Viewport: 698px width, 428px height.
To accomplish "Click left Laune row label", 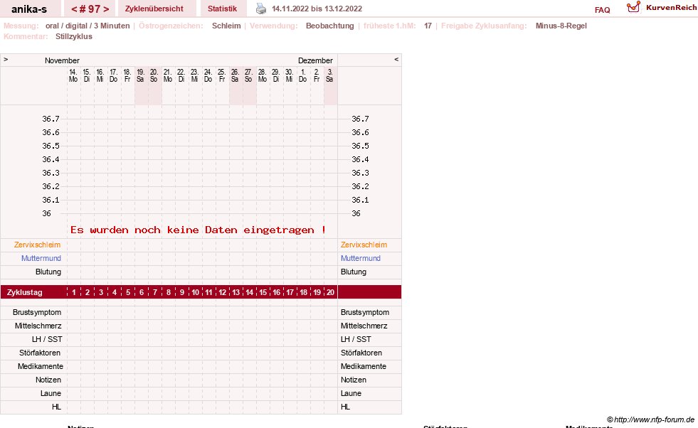I will coord(51,393).
